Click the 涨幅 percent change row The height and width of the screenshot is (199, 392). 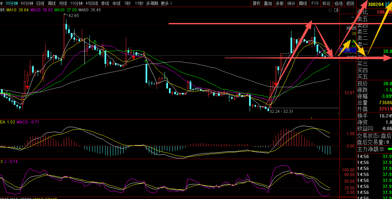(374, 97)
